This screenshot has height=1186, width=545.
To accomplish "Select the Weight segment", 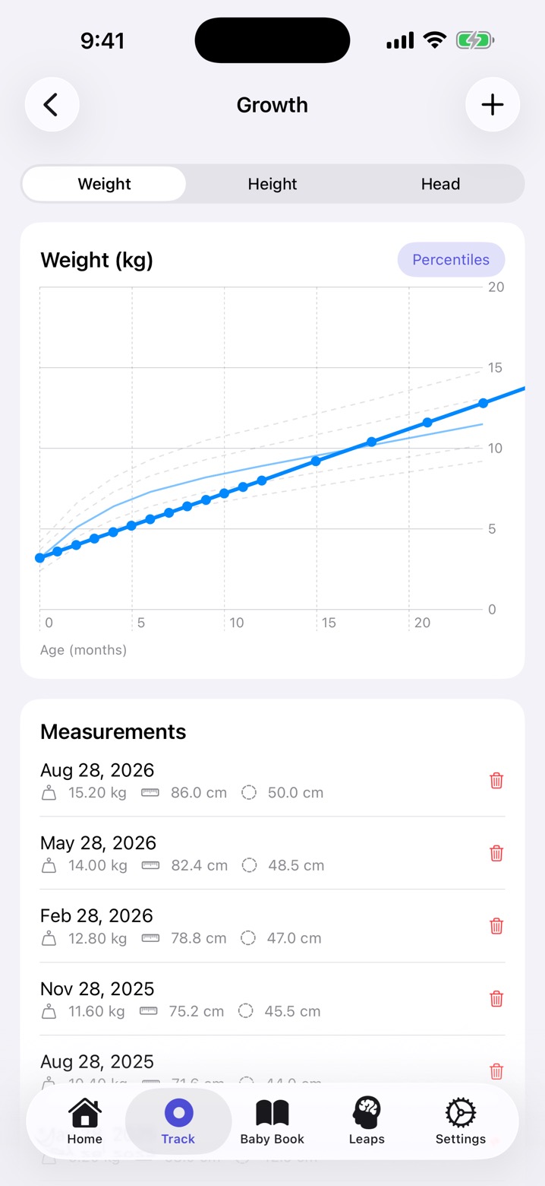I will click(x=105, y=184).
